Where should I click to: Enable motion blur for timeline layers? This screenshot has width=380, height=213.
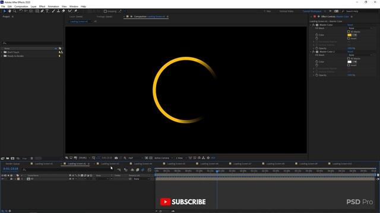142,170
